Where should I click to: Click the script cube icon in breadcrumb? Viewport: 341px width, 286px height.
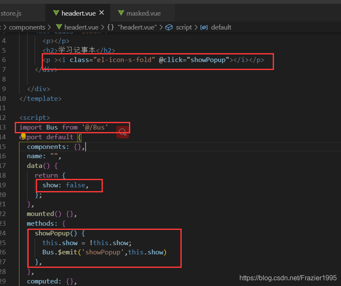tap(169, 27)
